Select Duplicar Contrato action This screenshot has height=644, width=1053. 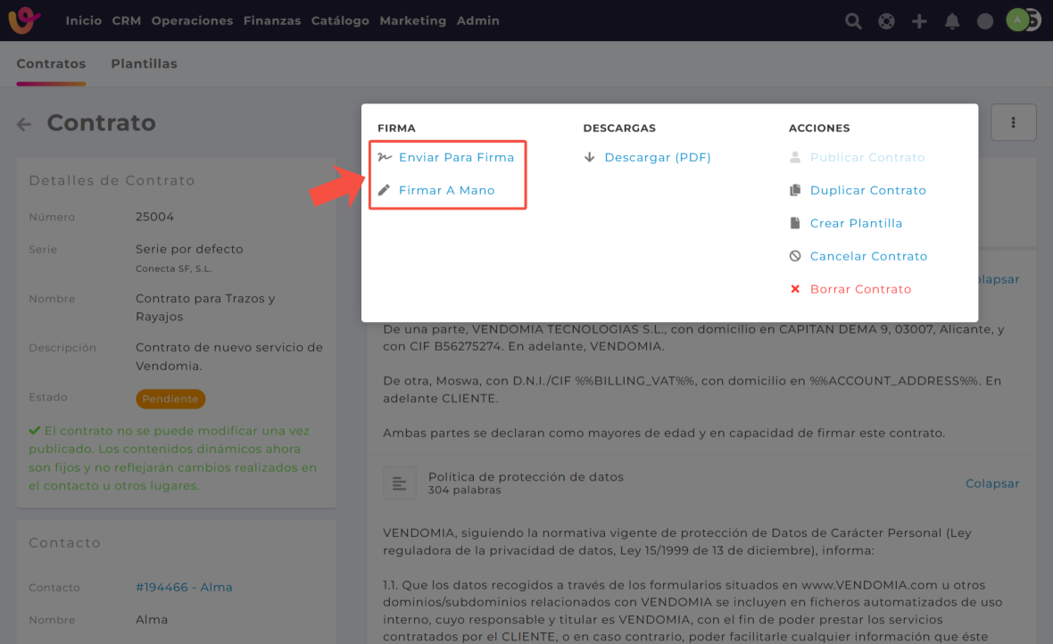tap(867, 191)
